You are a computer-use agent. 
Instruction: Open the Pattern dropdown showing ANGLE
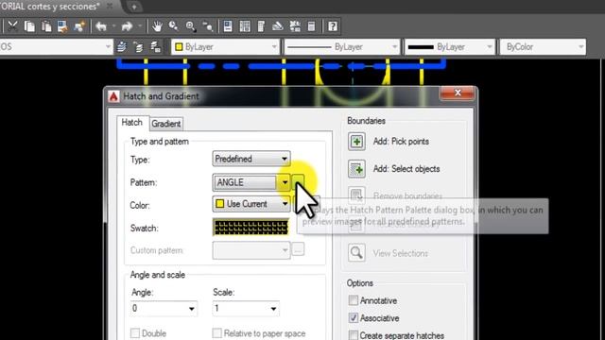coord(251,182)
